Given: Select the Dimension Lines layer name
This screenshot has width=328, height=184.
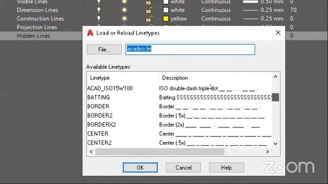Looking at the screenshot, I should tap(37, 10).
